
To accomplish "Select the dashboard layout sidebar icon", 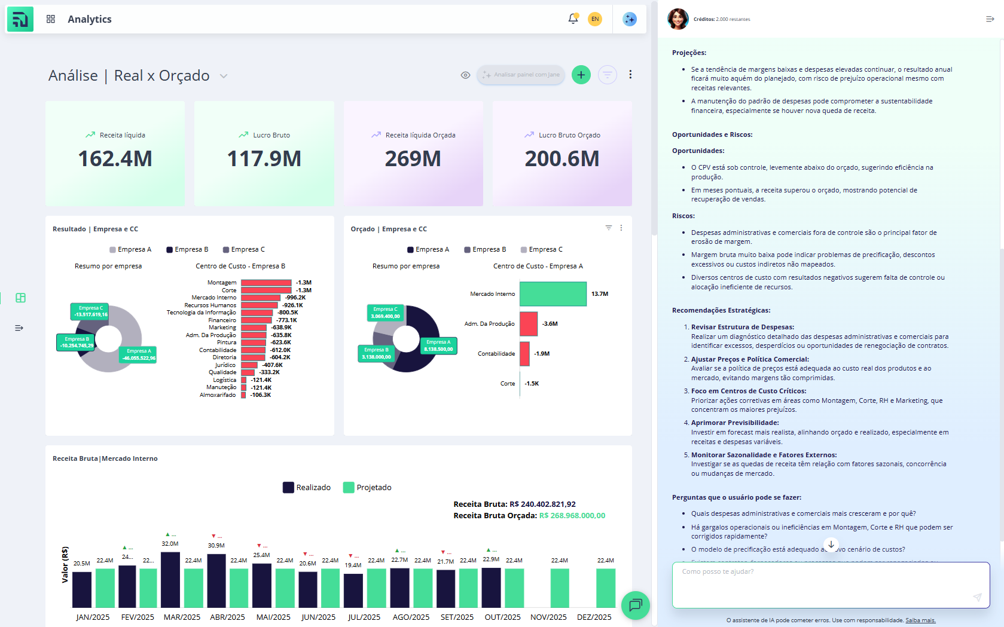I will point(20,298).
